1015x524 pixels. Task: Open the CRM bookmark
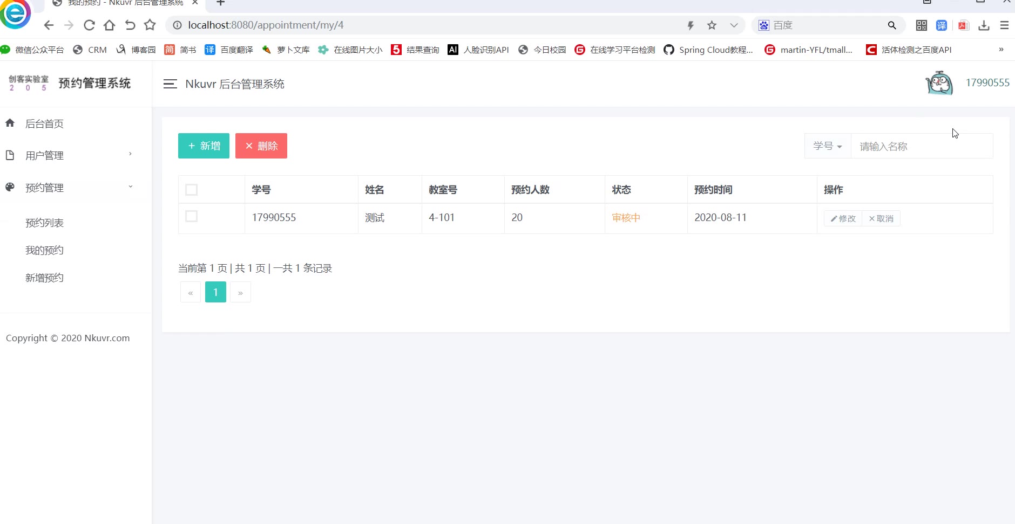pos(90,50)
